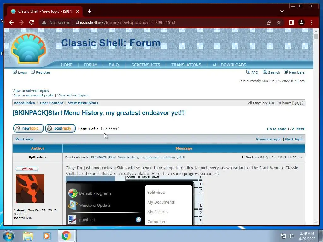
Task: Go to page 2 of the topic
Action: (x=293, y=129)
